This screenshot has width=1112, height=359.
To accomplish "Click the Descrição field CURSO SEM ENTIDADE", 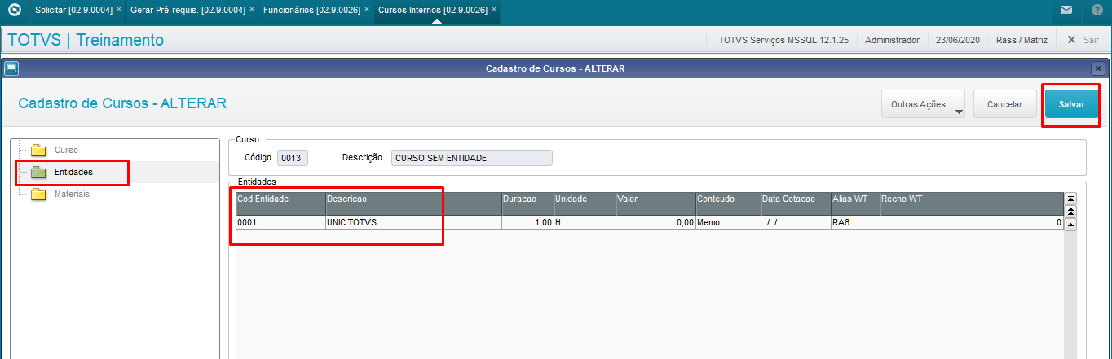I will point(471,158).
